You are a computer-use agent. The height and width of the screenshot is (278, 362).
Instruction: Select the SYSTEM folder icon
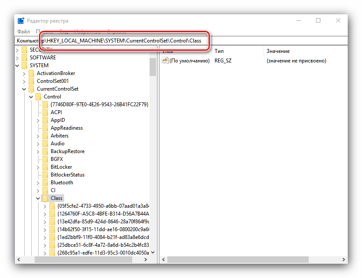(x=24, y=65)
